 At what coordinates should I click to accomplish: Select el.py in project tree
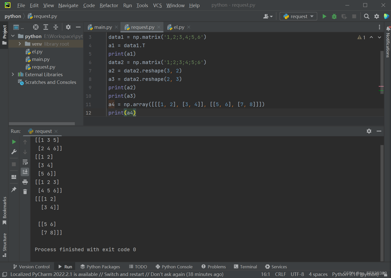click(x=37, y=52)
